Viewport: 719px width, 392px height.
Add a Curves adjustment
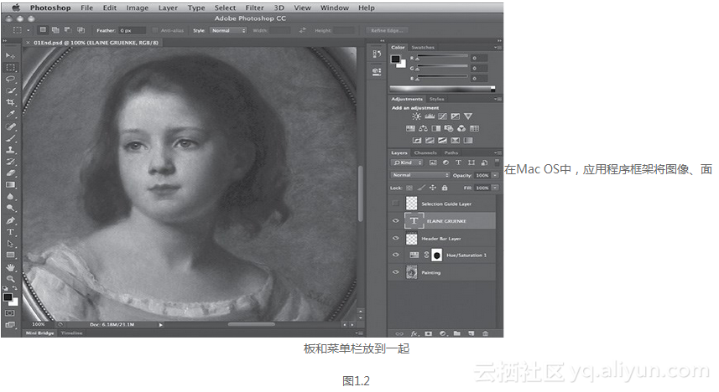[x=442, y=116]
